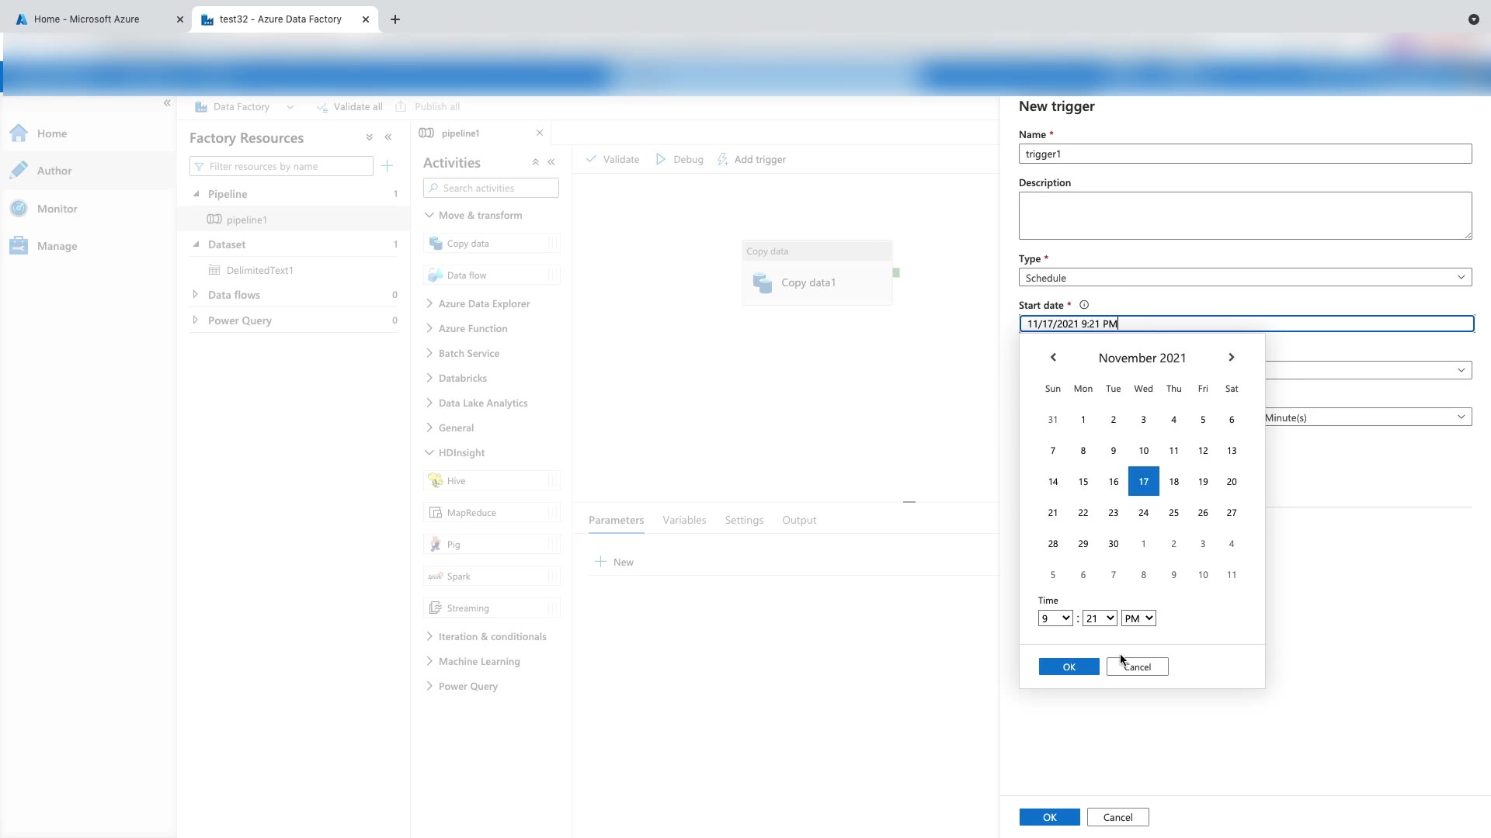Click the Start date info icon
The width and height of the screenshot is (1491, 838).
1084,305
